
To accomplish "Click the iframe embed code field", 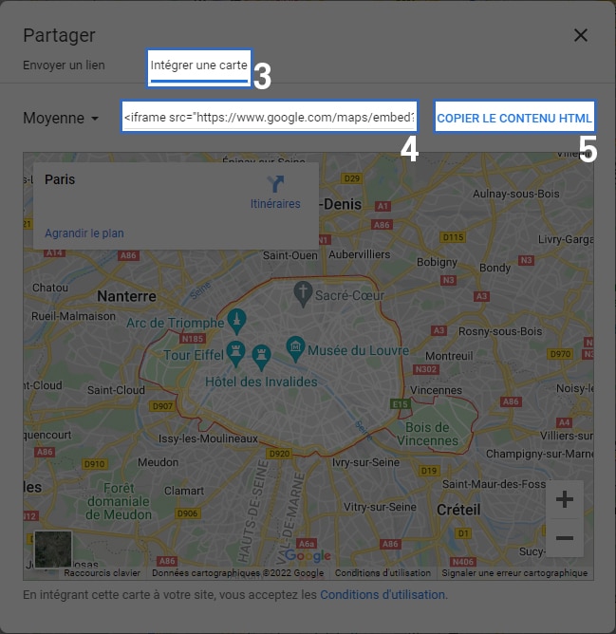I will pos(270,119).
